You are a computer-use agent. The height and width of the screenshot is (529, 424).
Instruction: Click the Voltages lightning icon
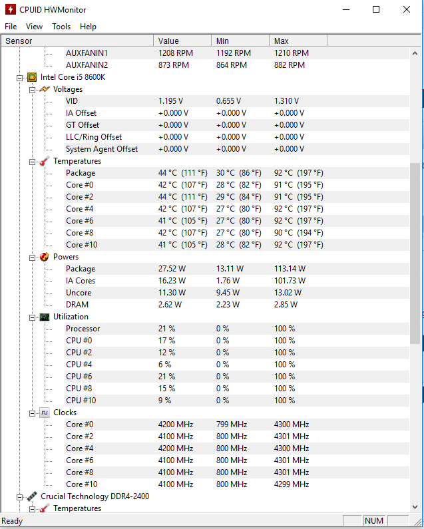tap(45, 89)
